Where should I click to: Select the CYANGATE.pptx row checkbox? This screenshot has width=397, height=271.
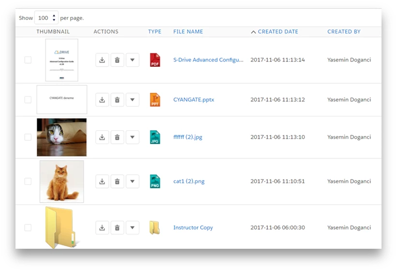pyautogui.click(x=28, y=100)
